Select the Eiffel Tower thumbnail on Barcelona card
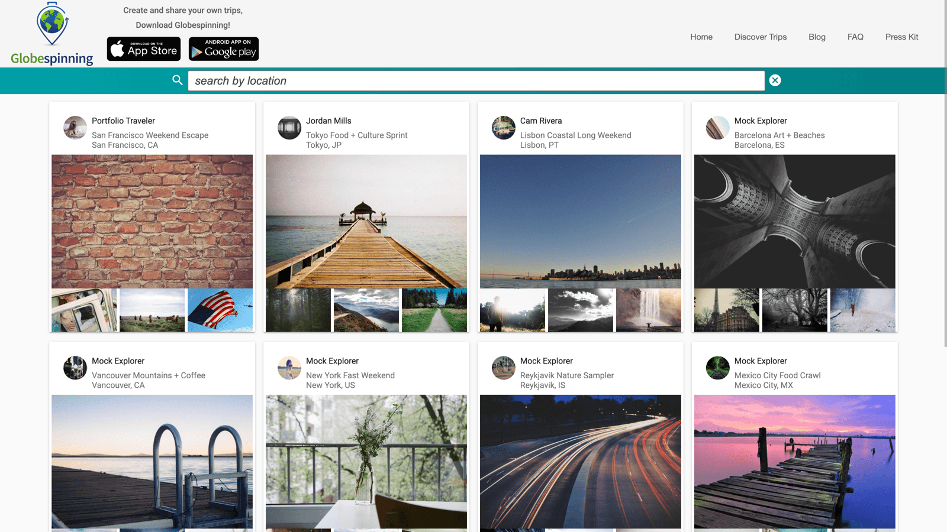 point(726,309)
